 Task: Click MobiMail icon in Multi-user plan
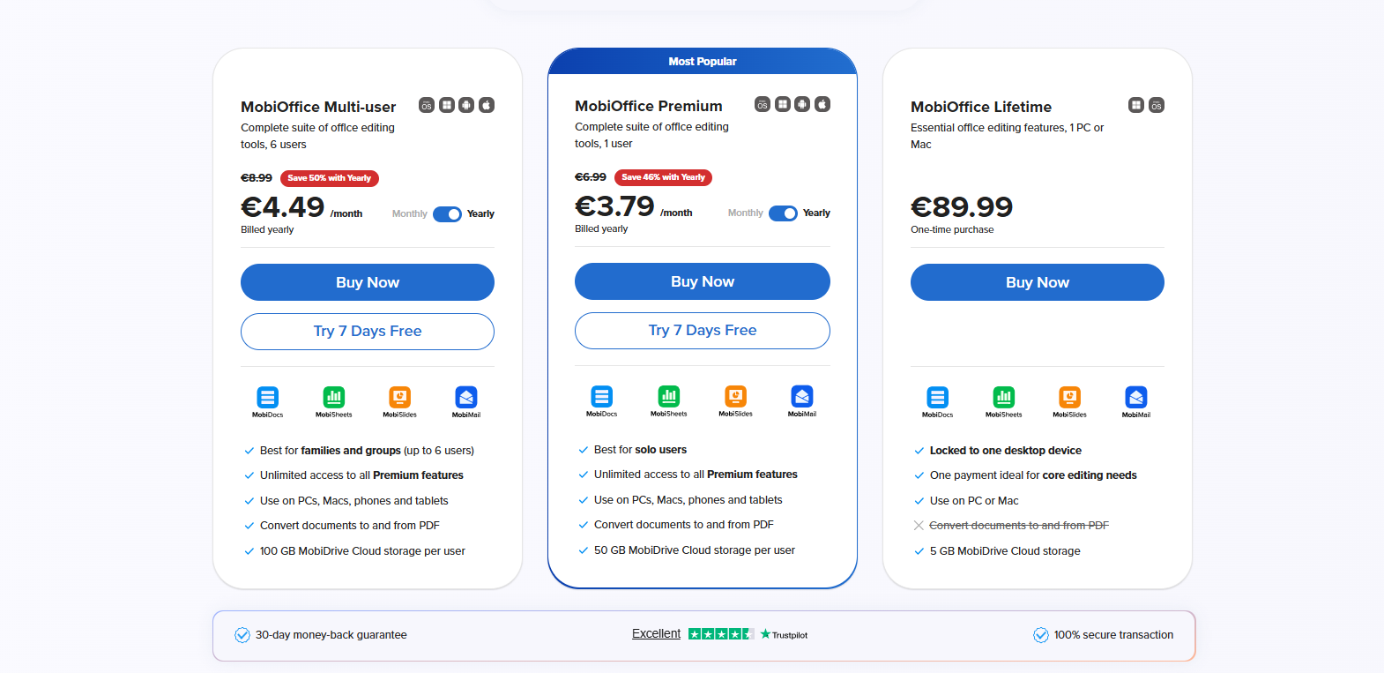coord(466,397)
